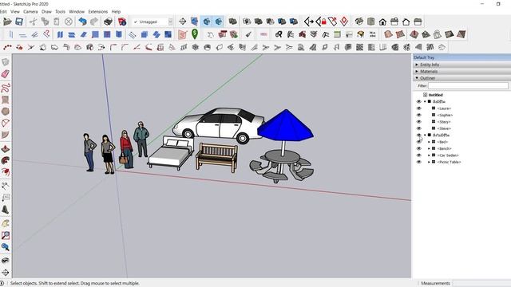The image size is (511, 287).
Task: Select the Zoom Window tool in left toolbar
Action: 6,235
